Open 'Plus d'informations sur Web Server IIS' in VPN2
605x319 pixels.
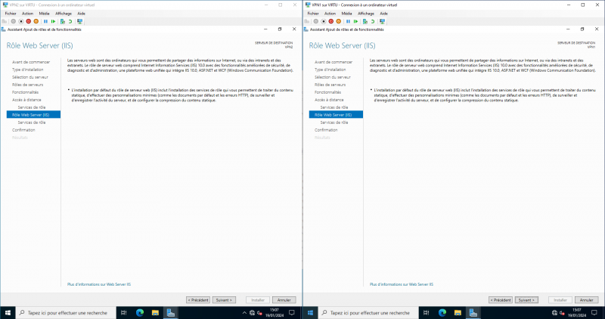[x=99, y=284]
